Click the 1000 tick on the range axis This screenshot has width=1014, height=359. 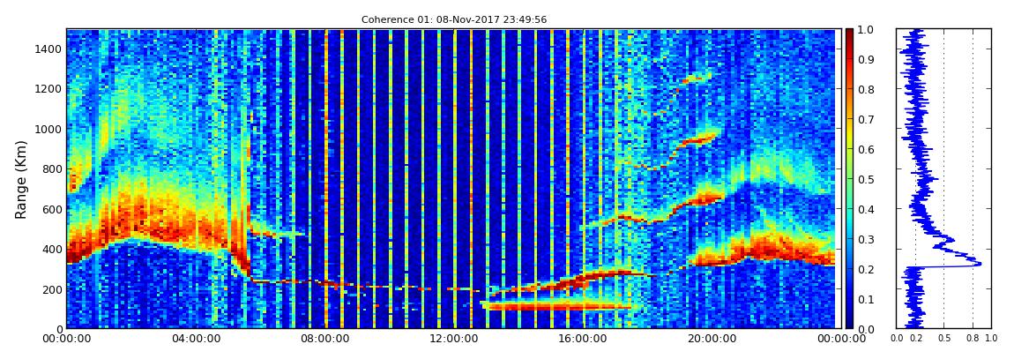(x=49, y=129)
